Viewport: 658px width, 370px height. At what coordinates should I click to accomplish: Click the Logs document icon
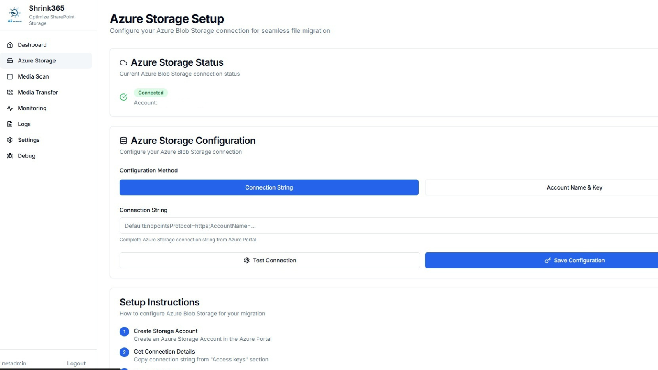tap(10, 124)
